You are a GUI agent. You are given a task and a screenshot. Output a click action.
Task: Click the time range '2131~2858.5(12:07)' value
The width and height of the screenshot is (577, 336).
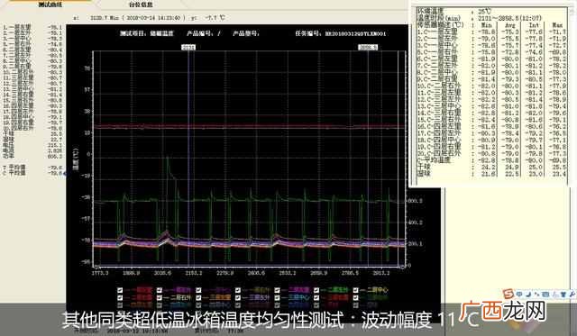click(509, 18)
